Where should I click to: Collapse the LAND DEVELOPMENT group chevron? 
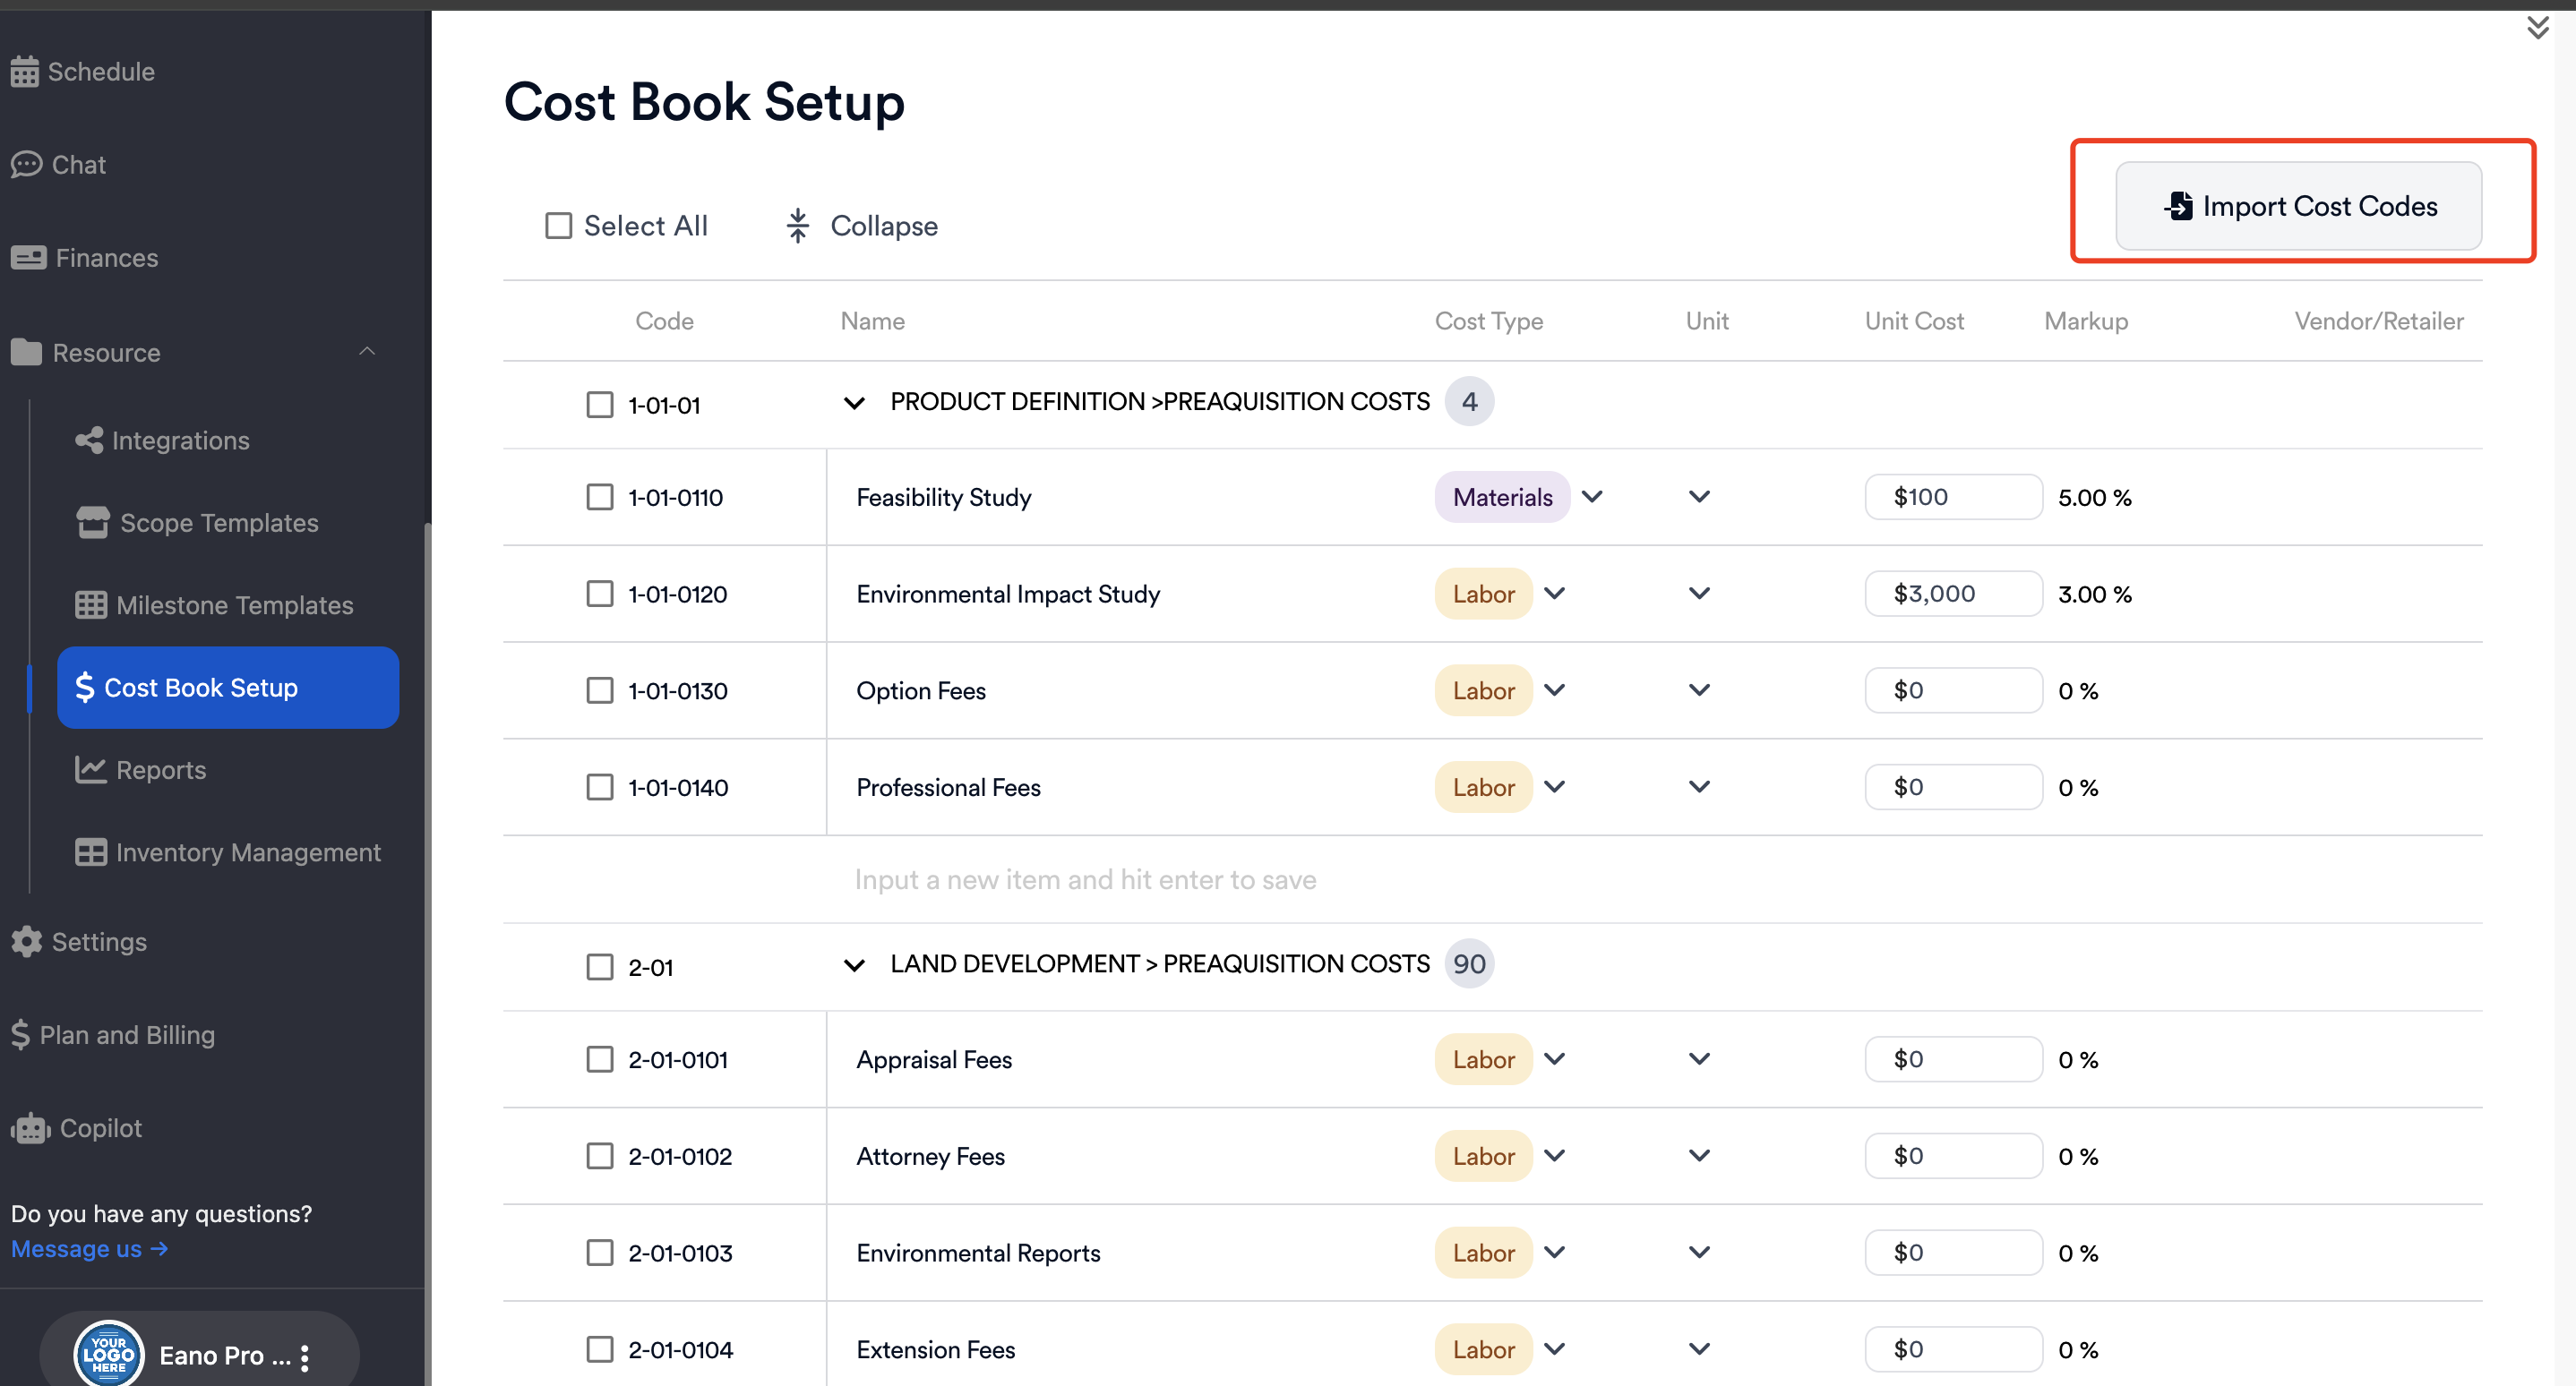point(854,965)
